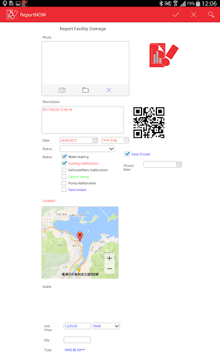This screenshot has height=352, width=220.
Task: Edit the Unit Price field 1,234.56
Action: [77, 326]
